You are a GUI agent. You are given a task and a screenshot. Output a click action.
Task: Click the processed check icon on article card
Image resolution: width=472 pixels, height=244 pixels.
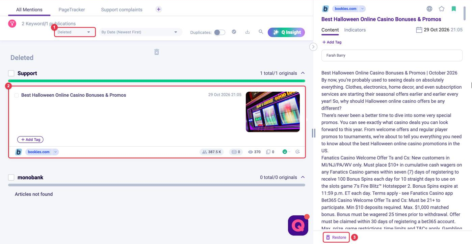(297, 152)
